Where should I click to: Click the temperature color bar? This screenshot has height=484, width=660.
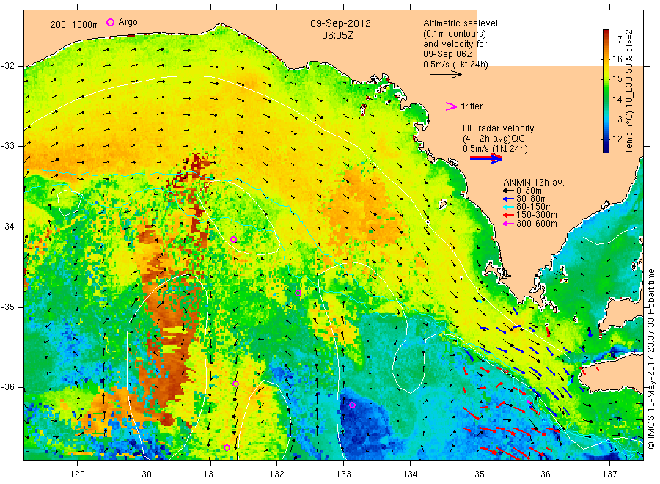point(606,91)
